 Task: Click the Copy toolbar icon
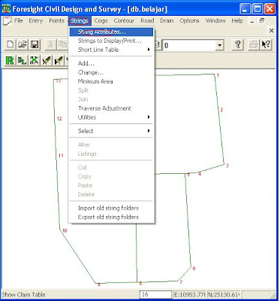[62, 45]
